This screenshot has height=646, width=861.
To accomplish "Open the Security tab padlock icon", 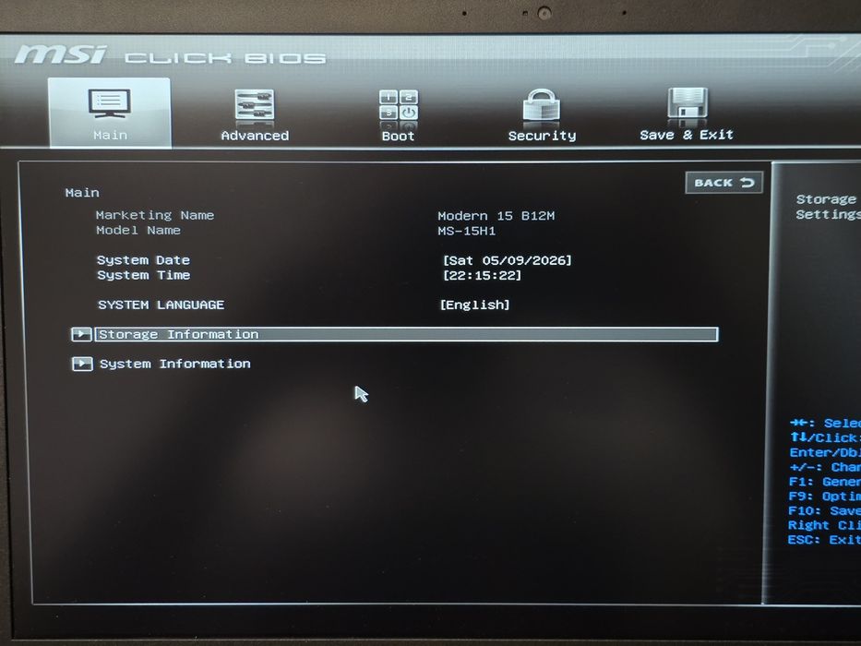I will coord(542,104).
